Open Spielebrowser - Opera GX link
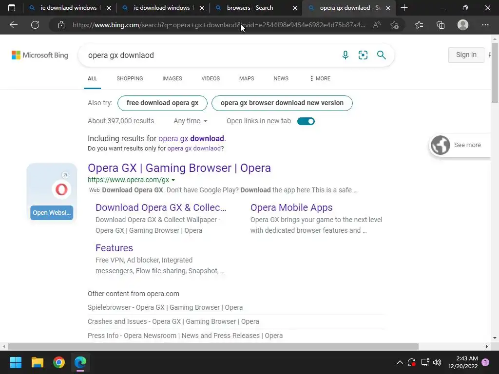The height and width of the screenshot is (374, 499). click(165, 308)
